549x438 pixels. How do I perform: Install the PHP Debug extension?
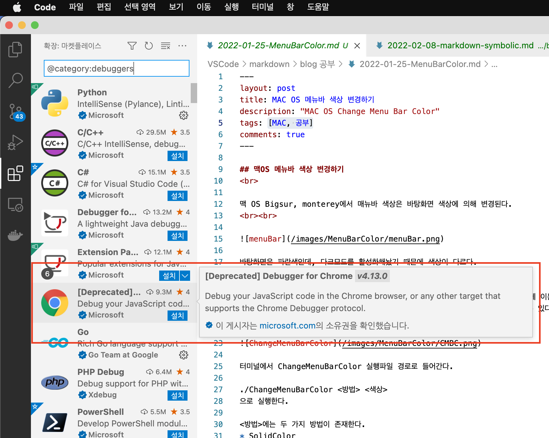click(x=177, y=395)
